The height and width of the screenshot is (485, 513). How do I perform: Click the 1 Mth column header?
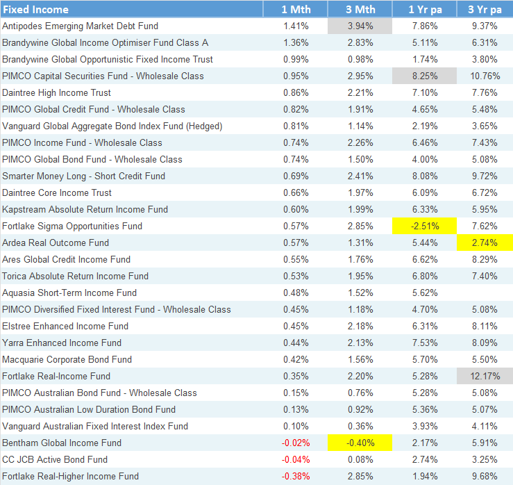[296, 9]
